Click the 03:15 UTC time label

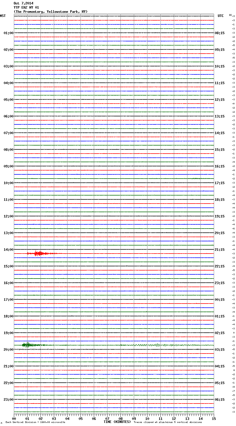click(220, 350)
